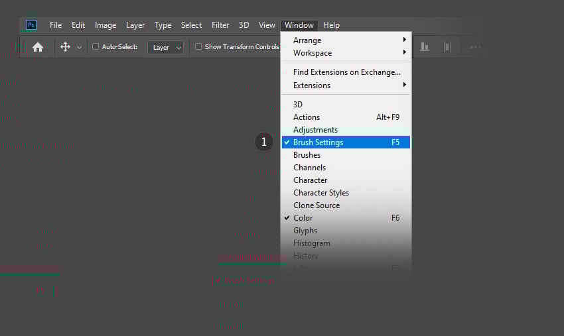
Task: Click the align bottom edges icon
Action: [x=425, y=46]
